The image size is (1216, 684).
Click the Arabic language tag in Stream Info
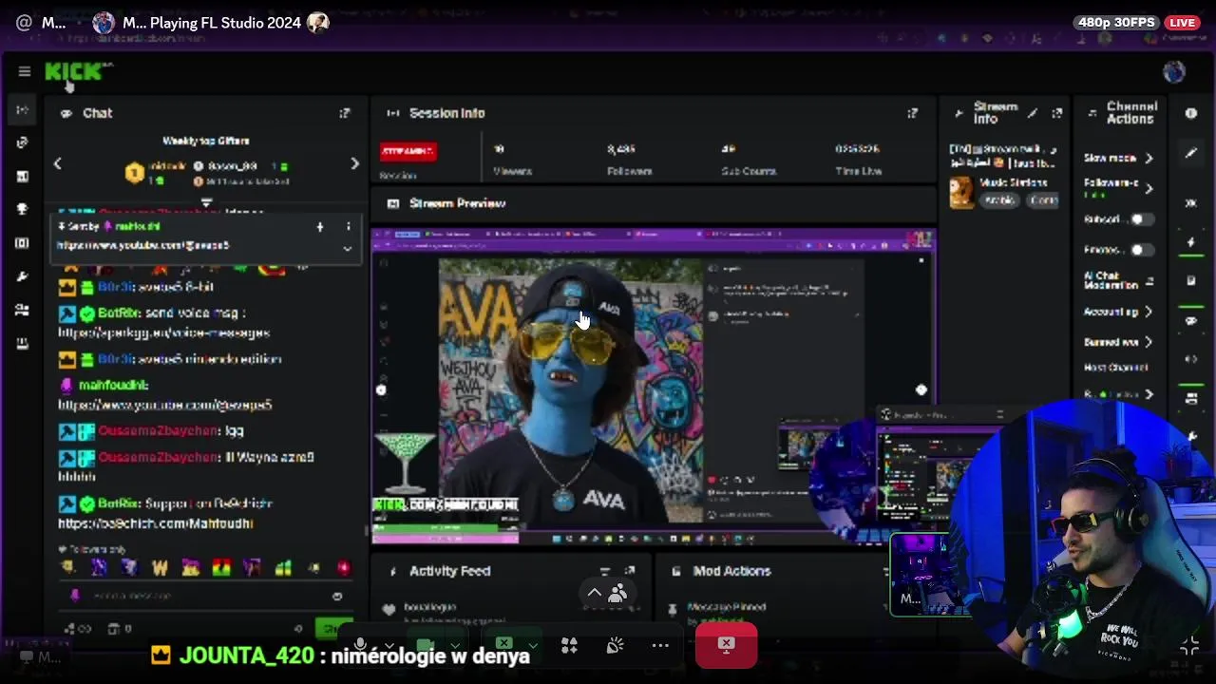pos(999,200)
